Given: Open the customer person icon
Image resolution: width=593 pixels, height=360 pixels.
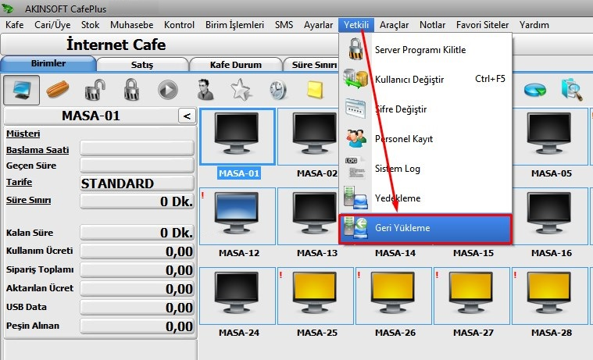Looking at the screenshot, I should pos(205,90).
